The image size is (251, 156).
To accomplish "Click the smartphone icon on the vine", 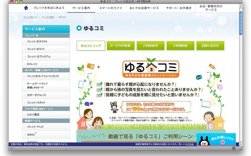I will (x=81, y=84).
